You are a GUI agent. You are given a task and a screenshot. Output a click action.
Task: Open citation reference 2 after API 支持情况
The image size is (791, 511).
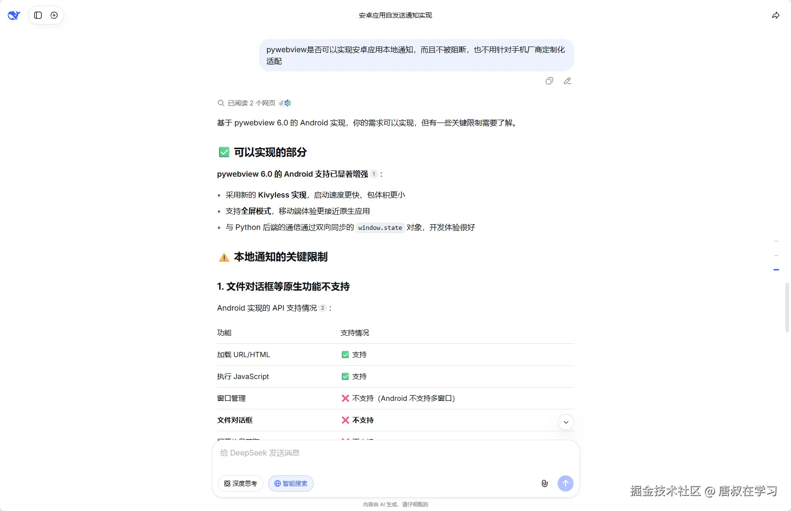pyautogui.click(x=323, y=308)
